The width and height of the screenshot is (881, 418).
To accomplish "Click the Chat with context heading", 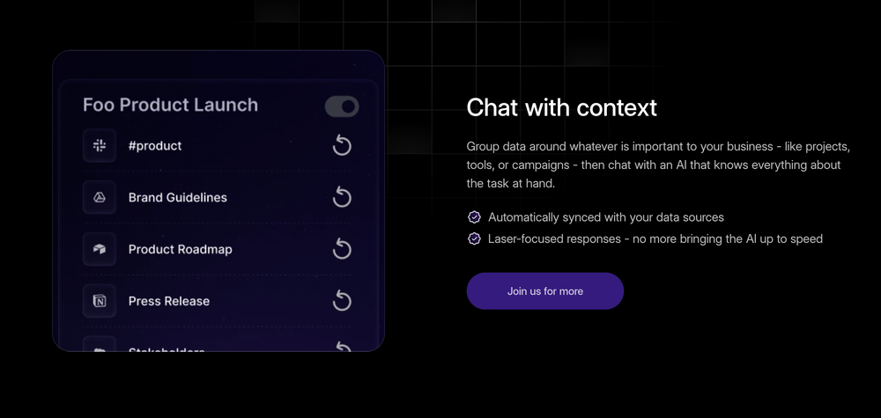I will (561, 107).
